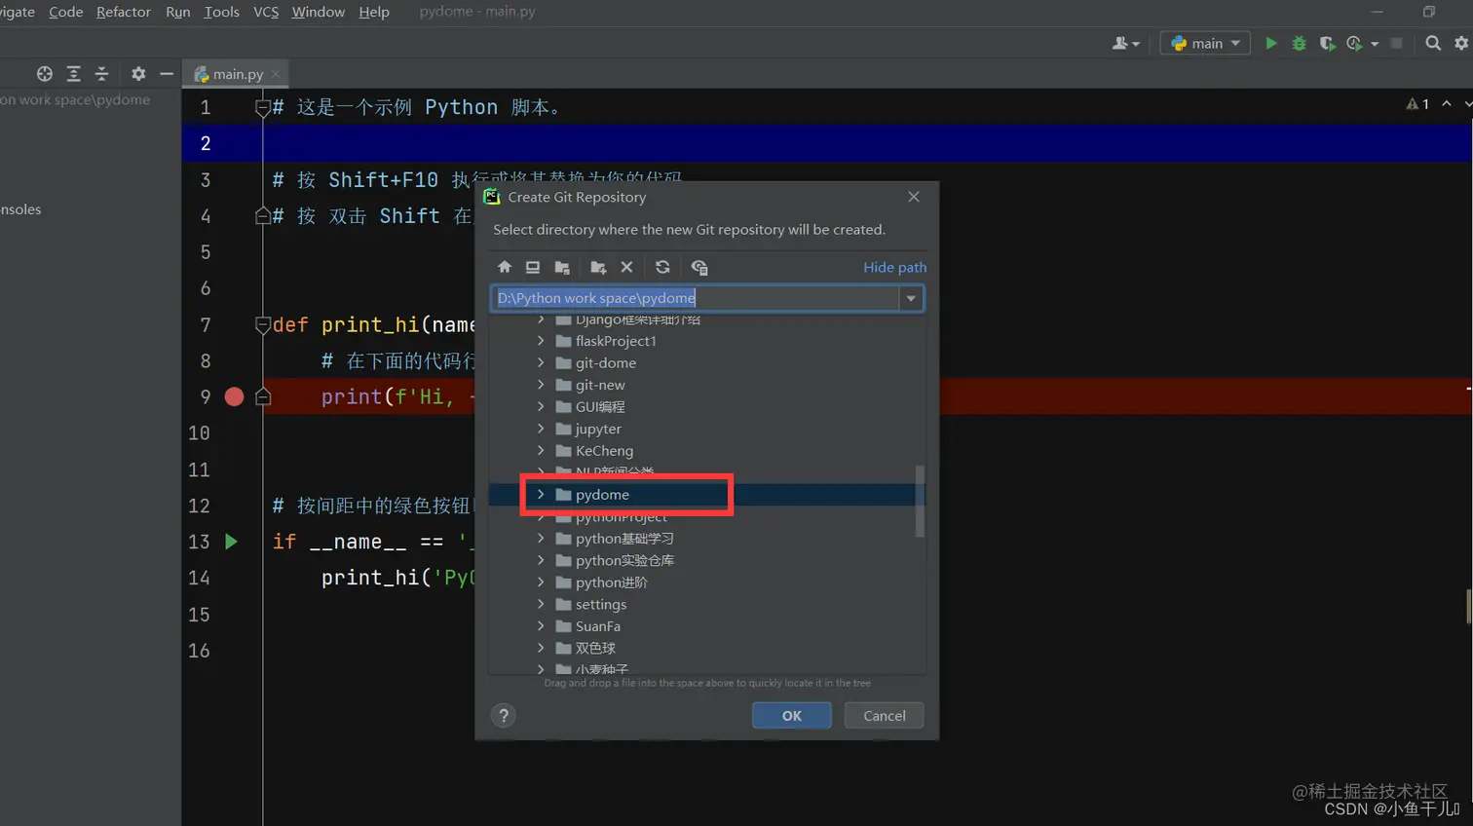Click the directory tree vertical scrollbar
The image size is (1473, 826).
coord(920,502)
